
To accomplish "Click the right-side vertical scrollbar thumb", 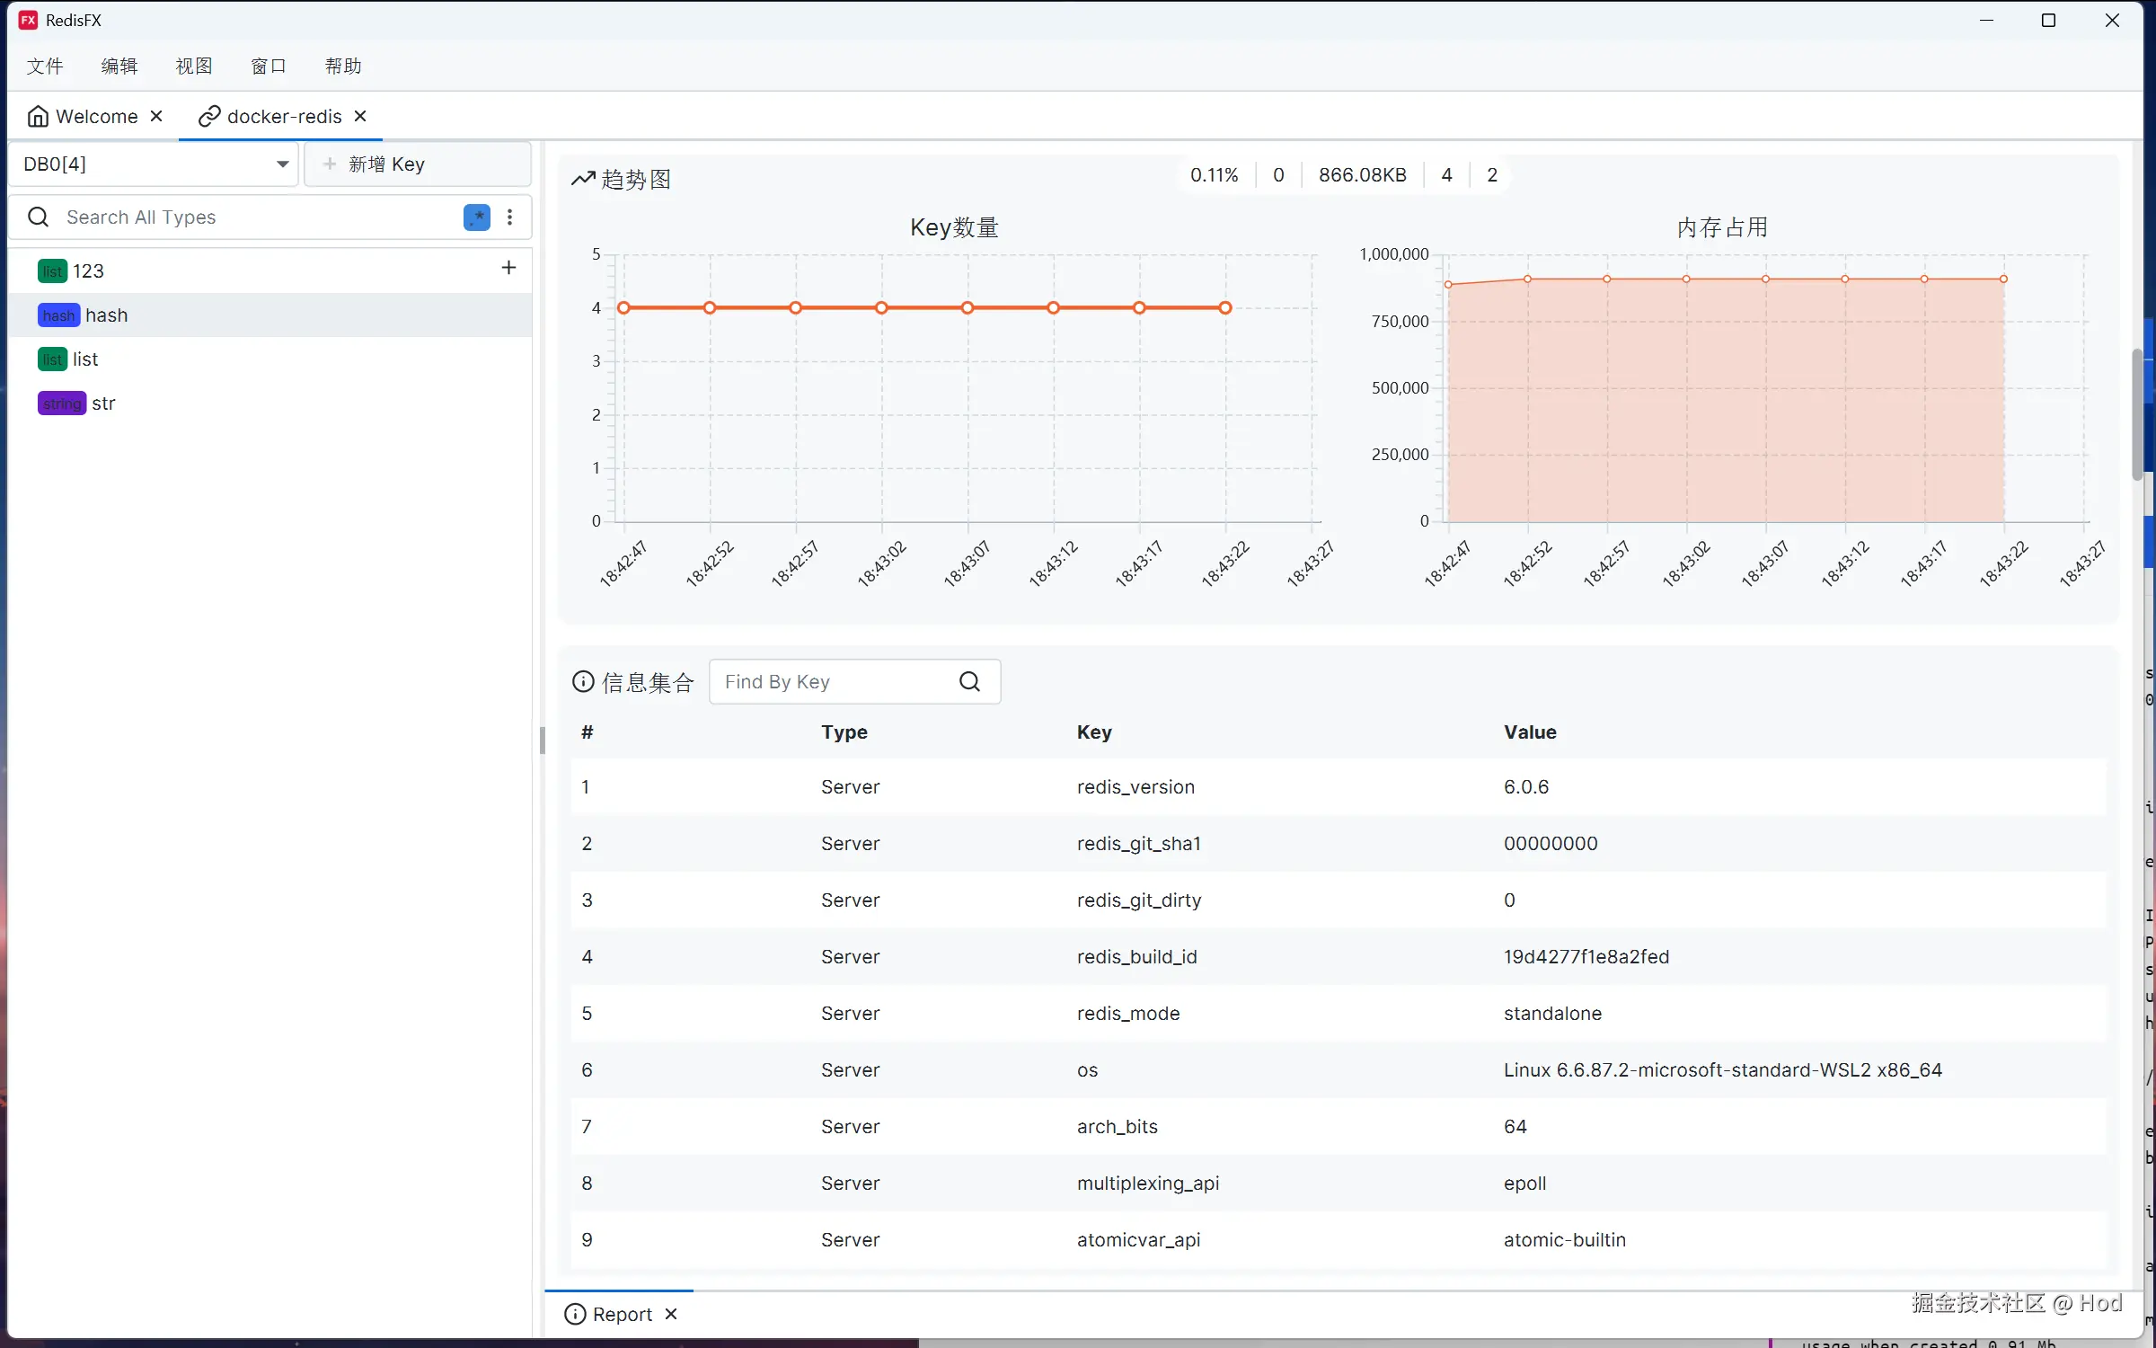I will click(x=2136, y=413).
